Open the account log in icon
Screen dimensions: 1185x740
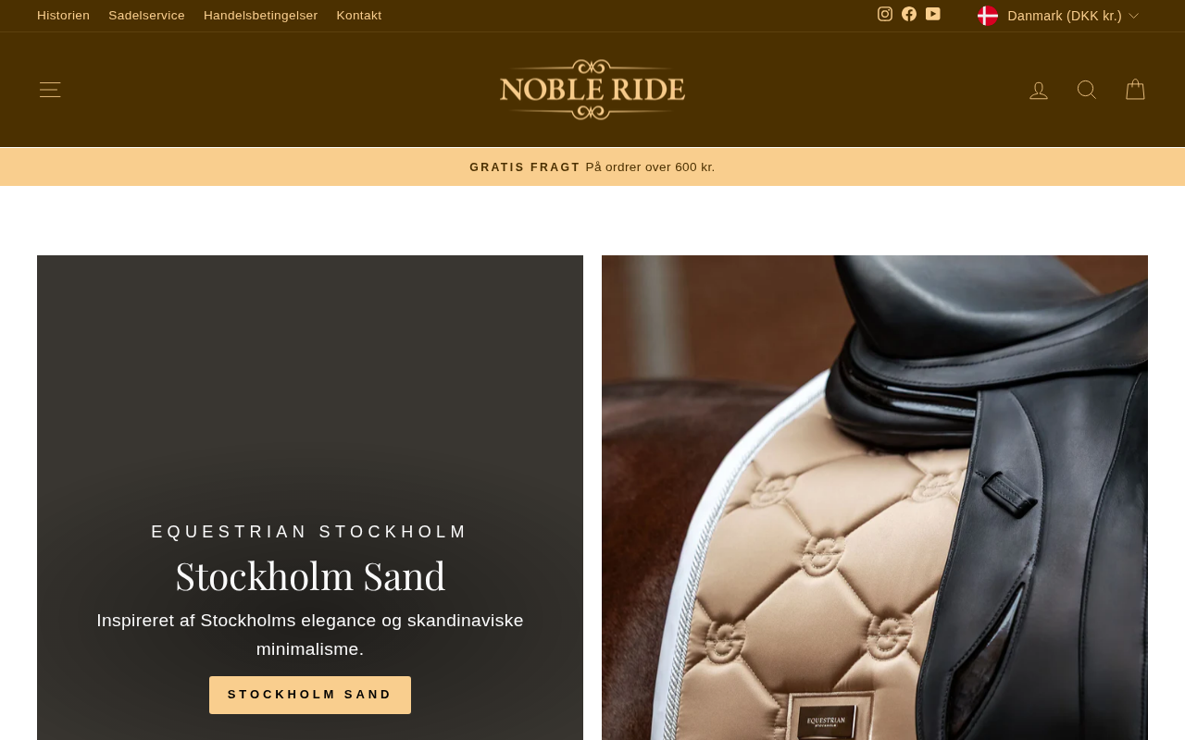[x=1039, y=90]
